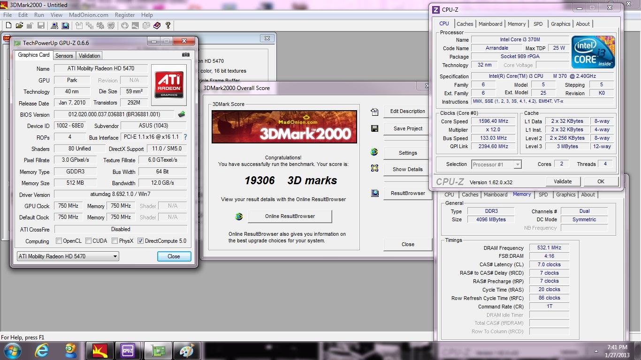Click the GPU-Z taskbar icon
Screen dimensions: 641x360
pyautogui.click(x=158, y=350)
